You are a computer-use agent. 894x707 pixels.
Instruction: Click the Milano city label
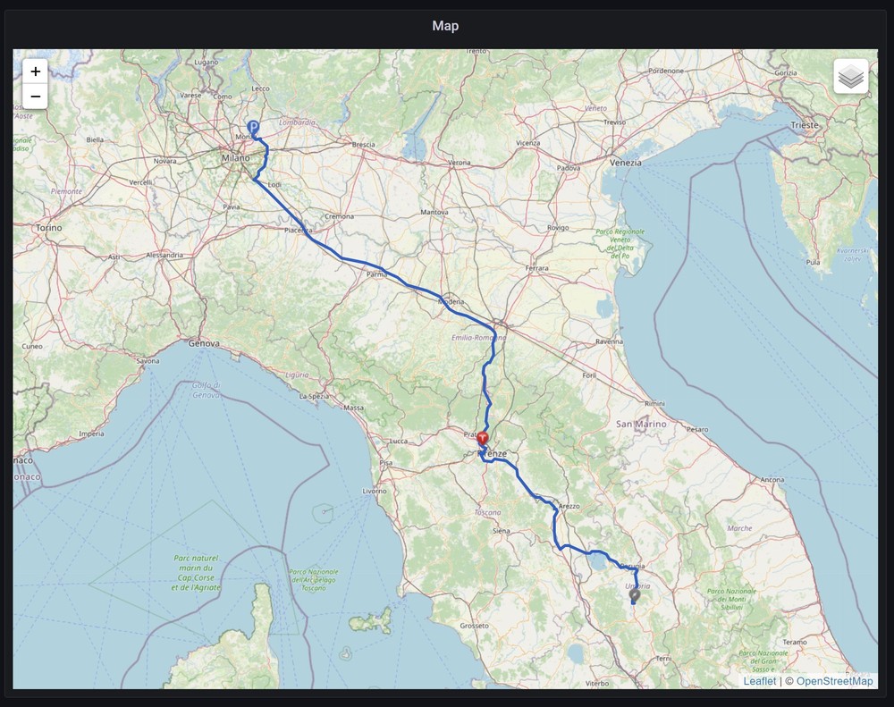click(x=237, y=159)
